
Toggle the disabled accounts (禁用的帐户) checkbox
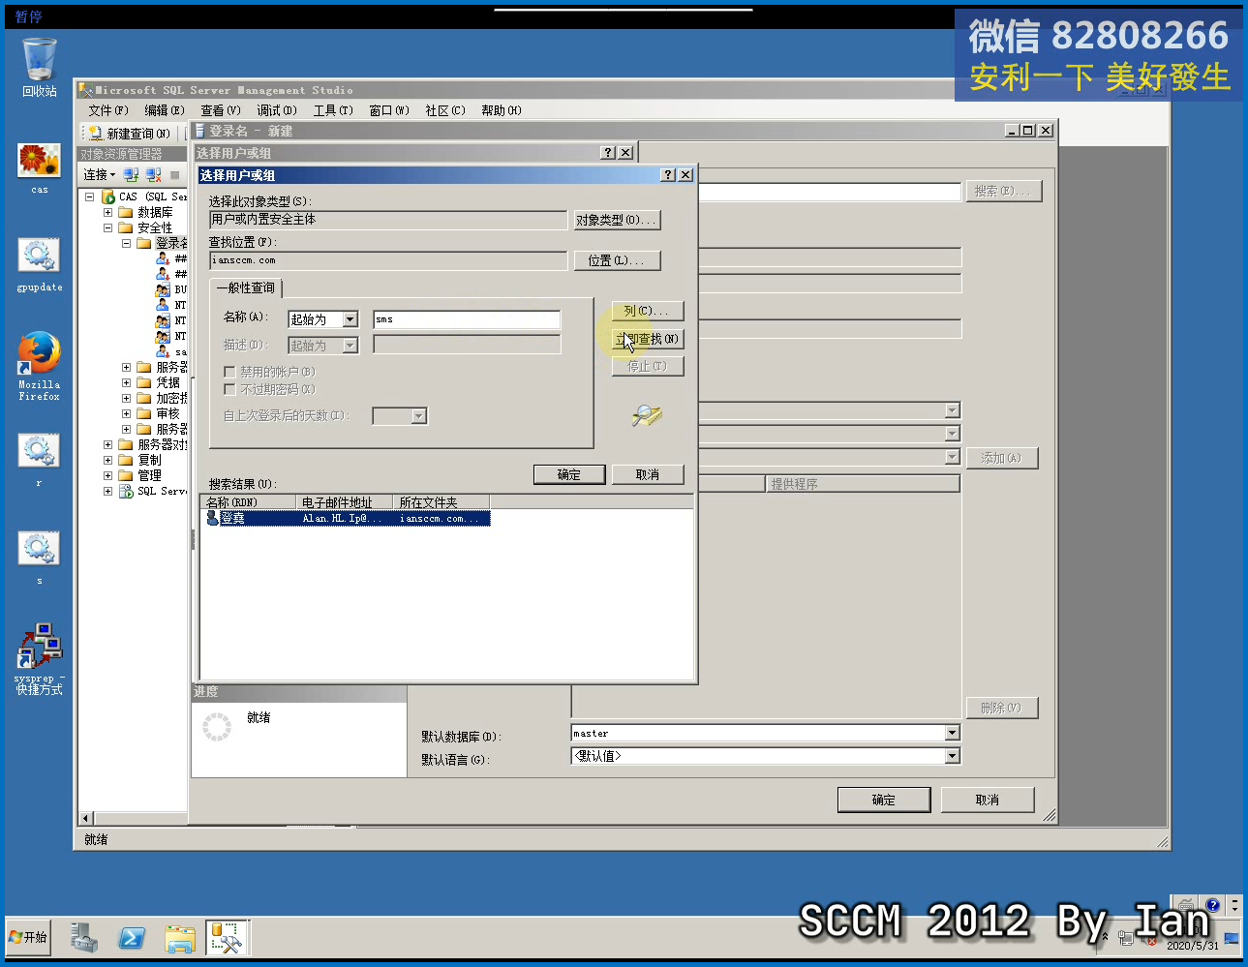[x=229, y=372]
